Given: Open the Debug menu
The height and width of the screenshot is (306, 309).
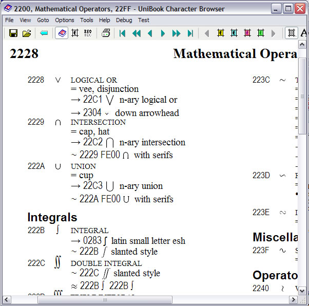Looking at the screenshot, I should click(124, 20).
